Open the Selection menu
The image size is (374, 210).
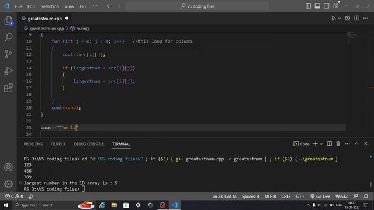50,6
